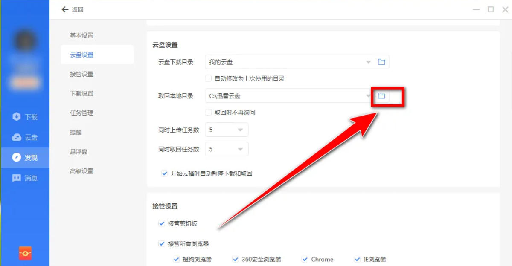Screen dimensions: 512x266
Task: Disable the 接管剪切板 checkbox
Action: pos(162,223)
